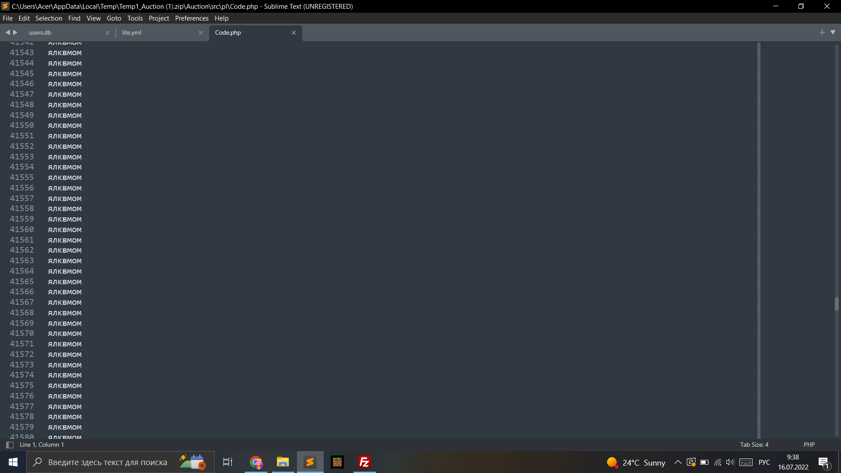Screen dimensions: 841x473
Task: Open the weather widget showing 24°C Sunny
Action: (x=636, y=462)
